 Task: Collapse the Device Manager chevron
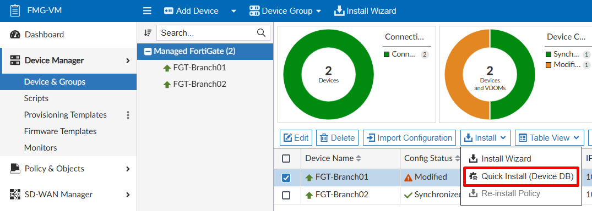tap(128, 60)
